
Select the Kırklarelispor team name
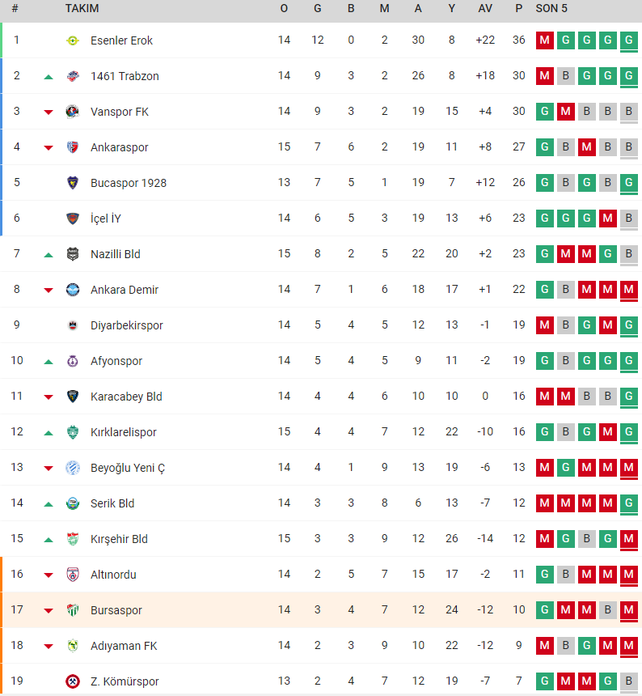point(123,432)
